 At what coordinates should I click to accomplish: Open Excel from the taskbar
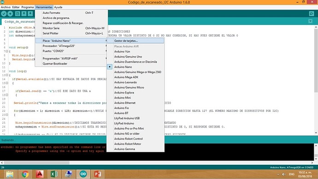point(54,174)
